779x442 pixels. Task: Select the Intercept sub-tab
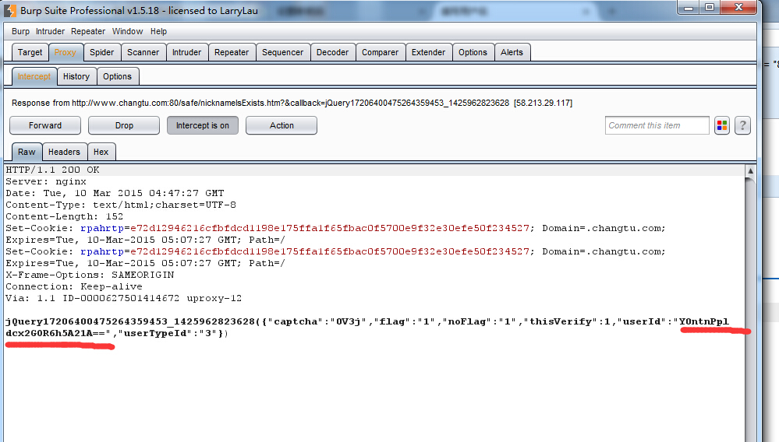tap(34, 76)
